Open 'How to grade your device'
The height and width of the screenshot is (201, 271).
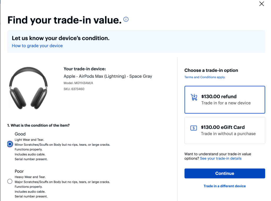[37, 45]
